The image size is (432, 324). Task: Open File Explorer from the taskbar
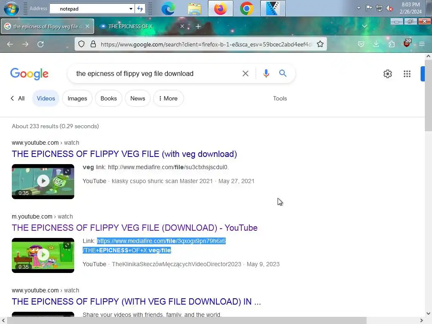194,8
